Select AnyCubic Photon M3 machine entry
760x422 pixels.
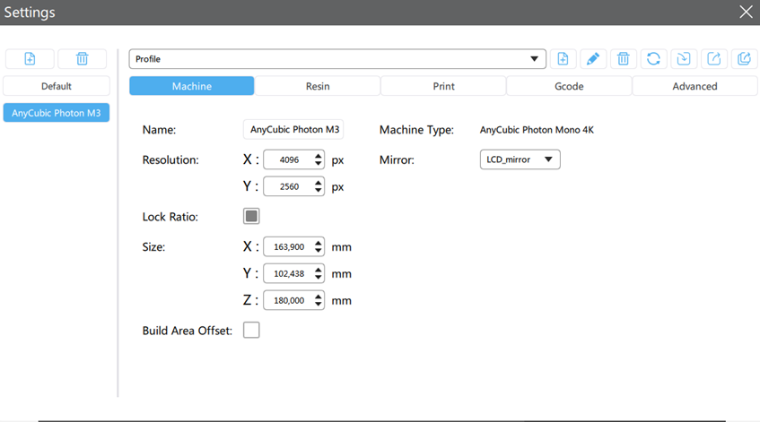click(x=57, y=113)
